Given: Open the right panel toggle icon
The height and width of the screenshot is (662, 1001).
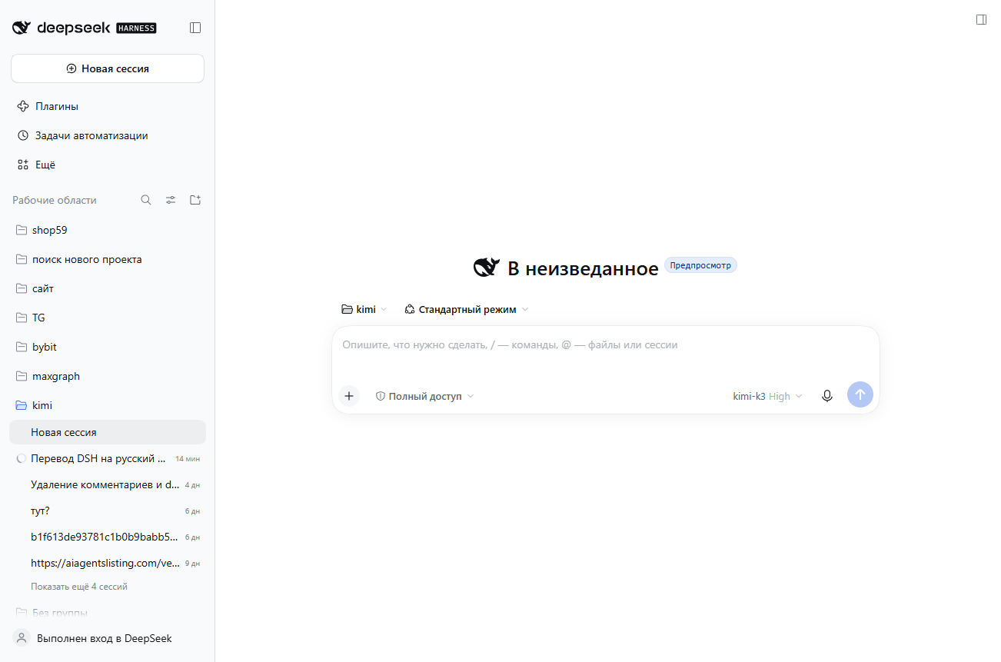Looking at the screenshot, I should (x=981, y=19).
